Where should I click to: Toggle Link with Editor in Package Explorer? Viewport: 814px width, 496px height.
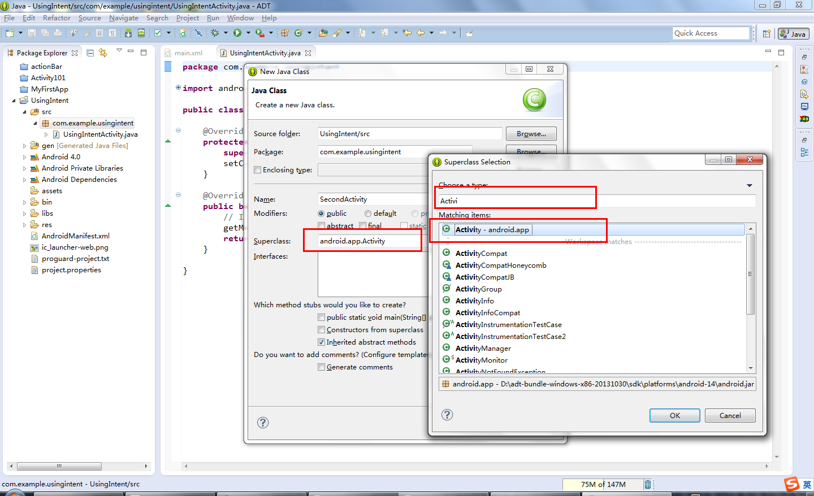[103, 53]
